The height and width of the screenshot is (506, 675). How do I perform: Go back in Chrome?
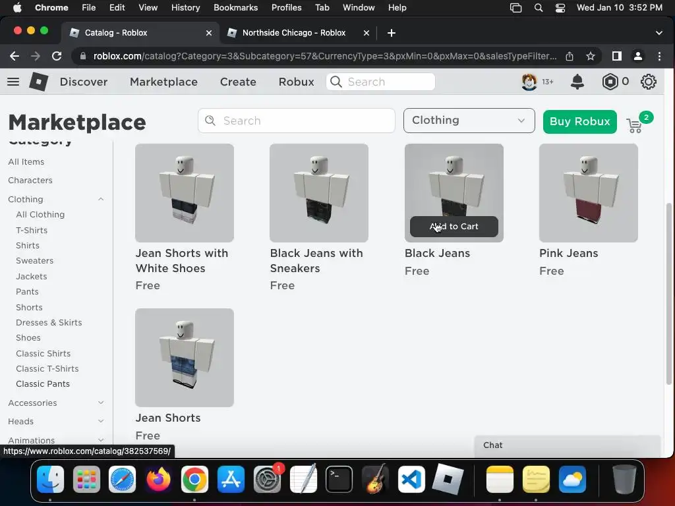coord(15,56)
